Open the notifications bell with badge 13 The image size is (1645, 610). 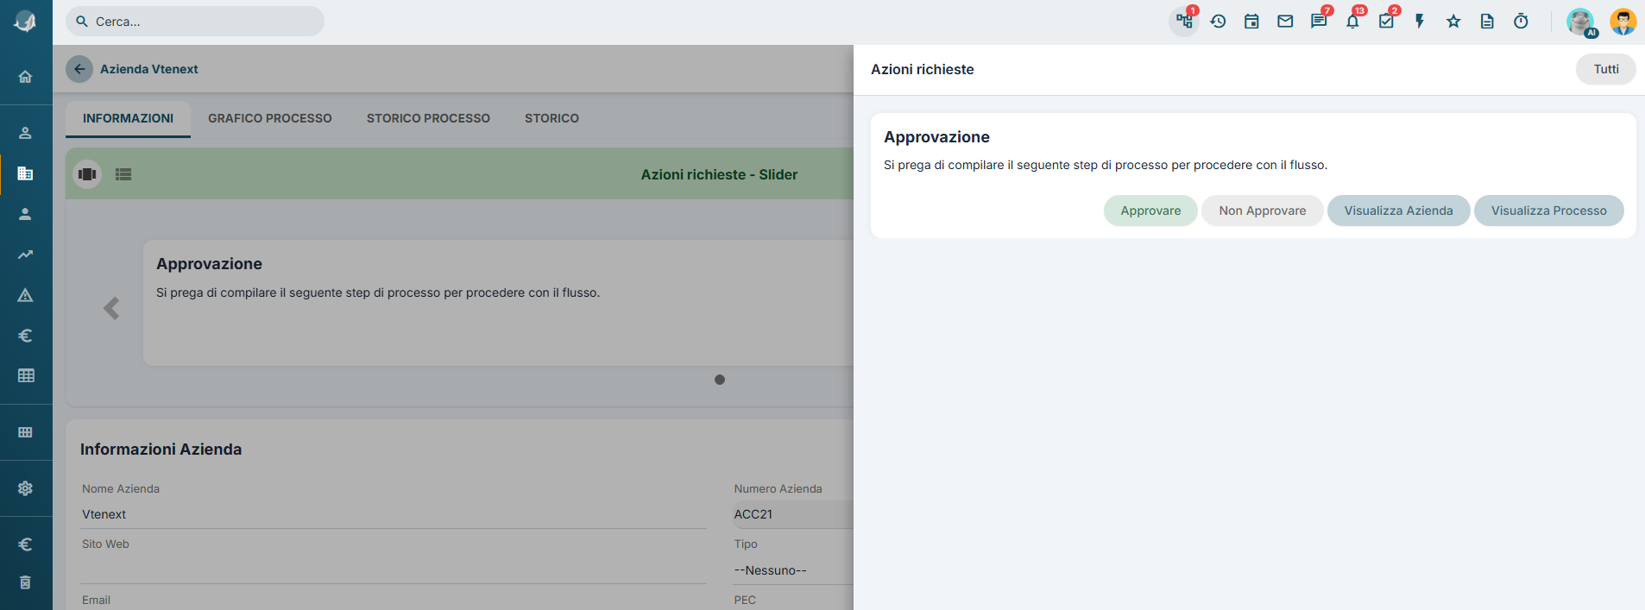tap(1352, 22)
